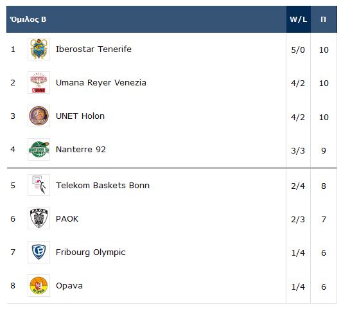Select the Fribourg Olympic team name

pyautogui.click(x=91, y=252)
